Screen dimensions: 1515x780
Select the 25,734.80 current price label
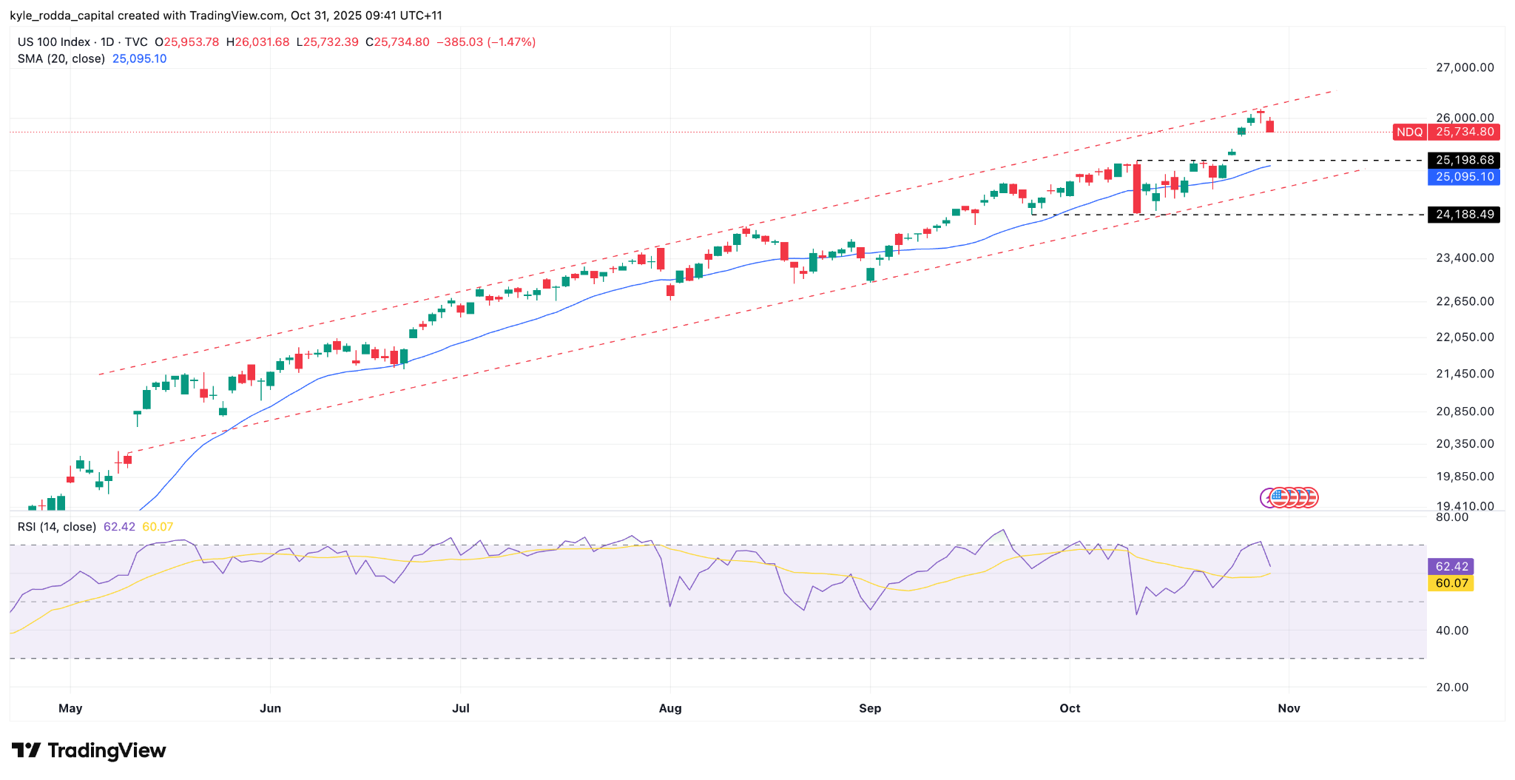click(1465, 132)
